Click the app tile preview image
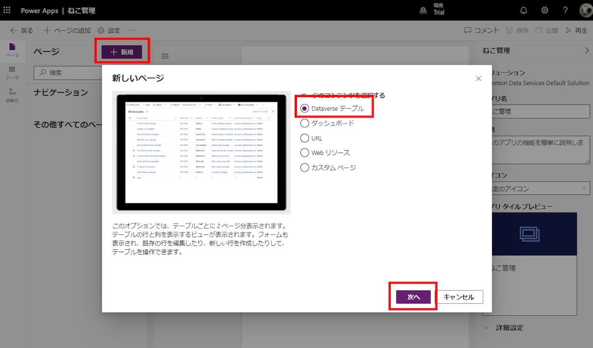 (533, 234)
